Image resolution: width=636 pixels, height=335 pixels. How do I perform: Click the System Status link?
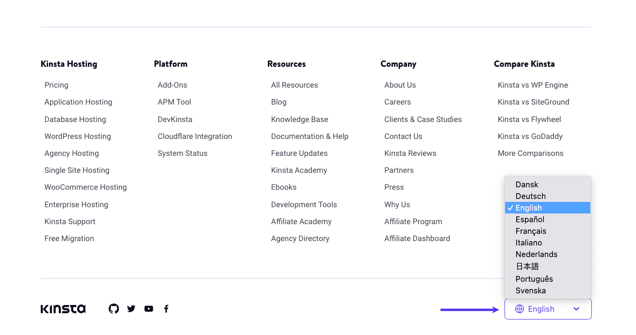pos(182,153)
